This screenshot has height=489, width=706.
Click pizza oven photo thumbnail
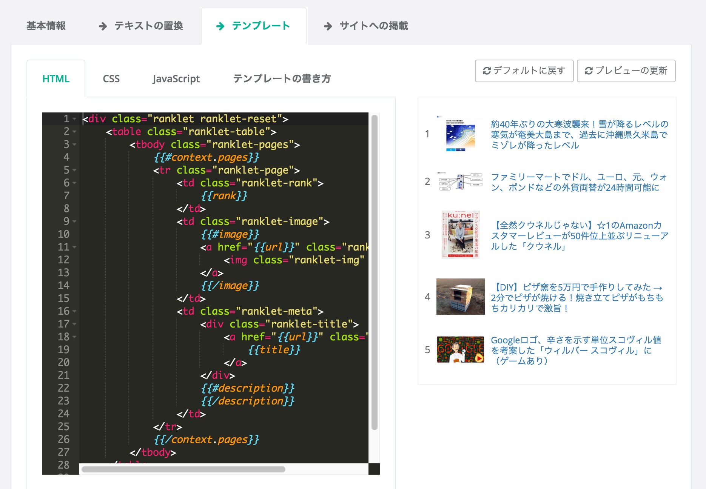460,297
